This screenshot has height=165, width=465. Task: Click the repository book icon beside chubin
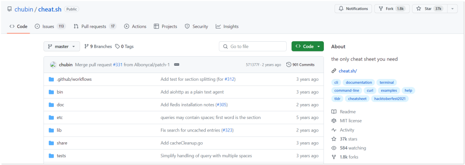coord(9,9)
